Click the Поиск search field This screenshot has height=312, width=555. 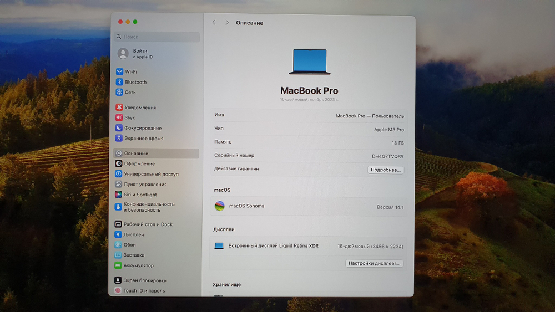point(157,37)
